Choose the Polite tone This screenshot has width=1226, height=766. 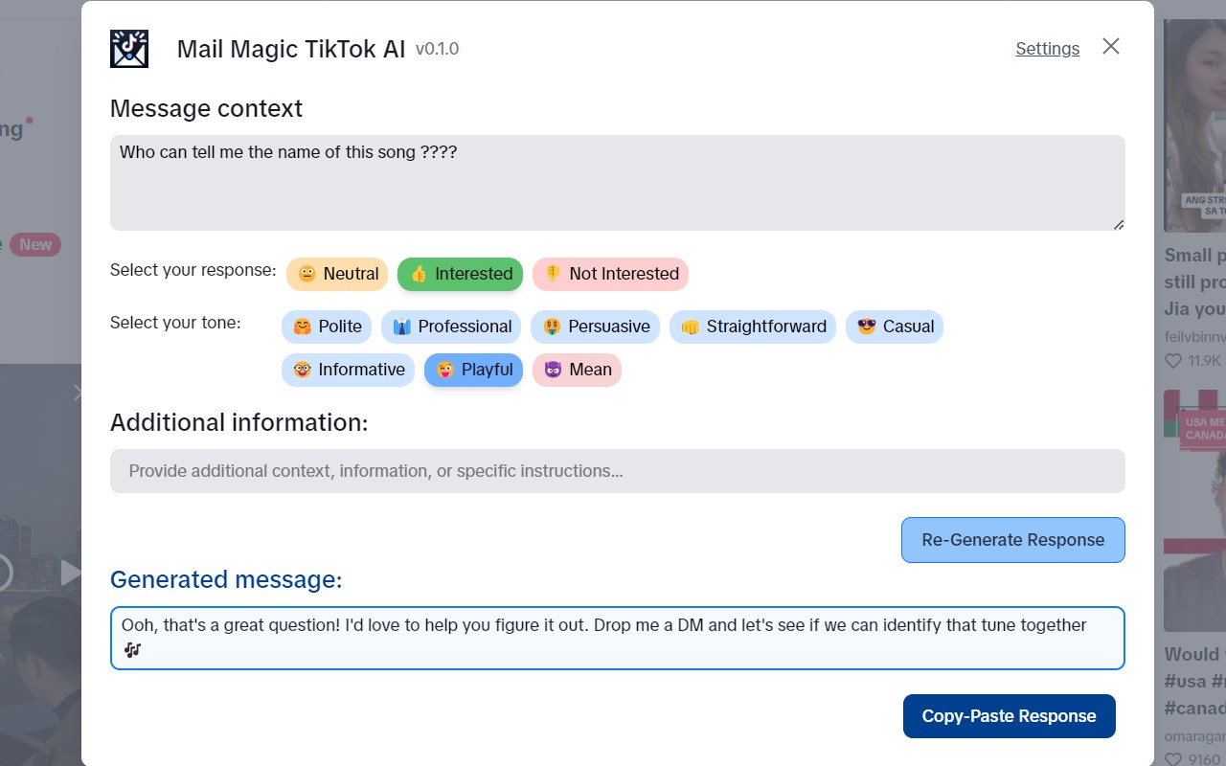[327, 327]
